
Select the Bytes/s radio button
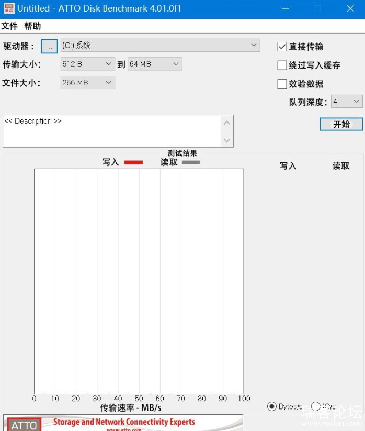272,406
